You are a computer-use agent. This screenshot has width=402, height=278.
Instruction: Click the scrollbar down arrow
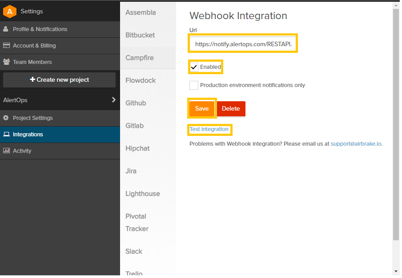(x=395, y=271)
